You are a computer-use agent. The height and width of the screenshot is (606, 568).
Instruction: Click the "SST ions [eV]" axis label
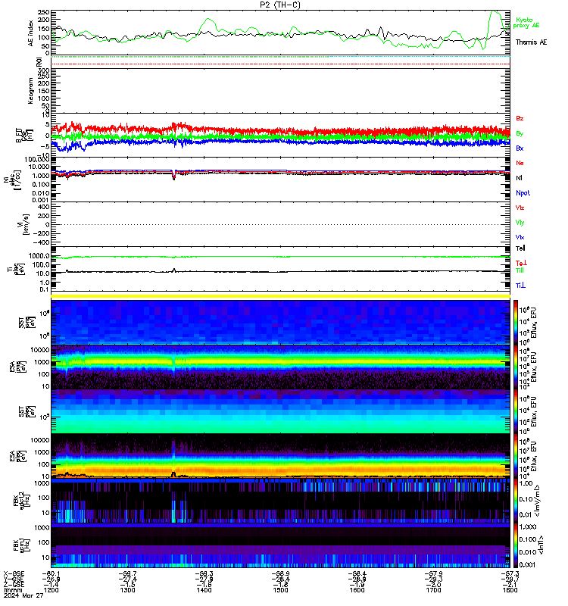(27, 322)
